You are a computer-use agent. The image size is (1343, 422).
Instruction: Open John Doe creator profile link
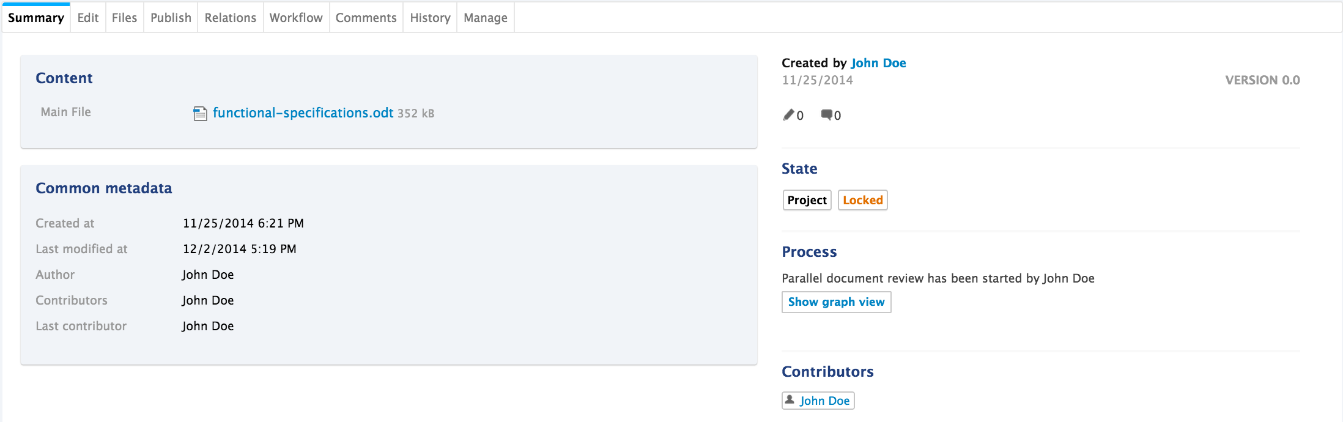tap(878, 63)
